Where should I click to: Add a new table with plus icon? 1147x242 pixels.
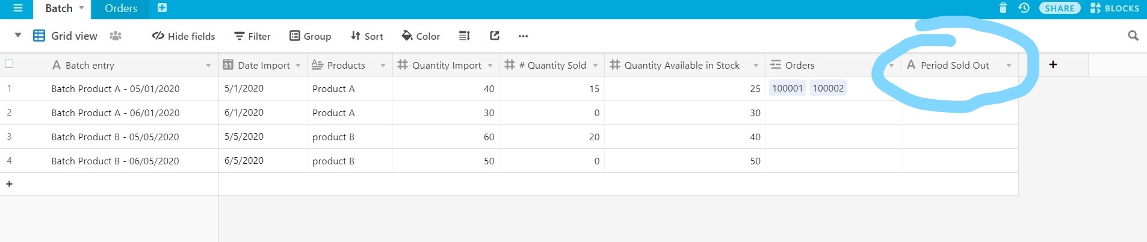point(162,8)
